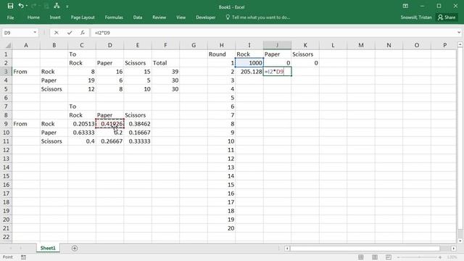Viewport: 464px width, 261px height.
Task: Click the zoom percentage level
Action: click(x=452, y=257)
